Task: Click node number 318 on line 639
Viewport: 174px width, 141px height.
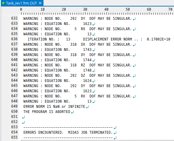Action: pos(73,55)
